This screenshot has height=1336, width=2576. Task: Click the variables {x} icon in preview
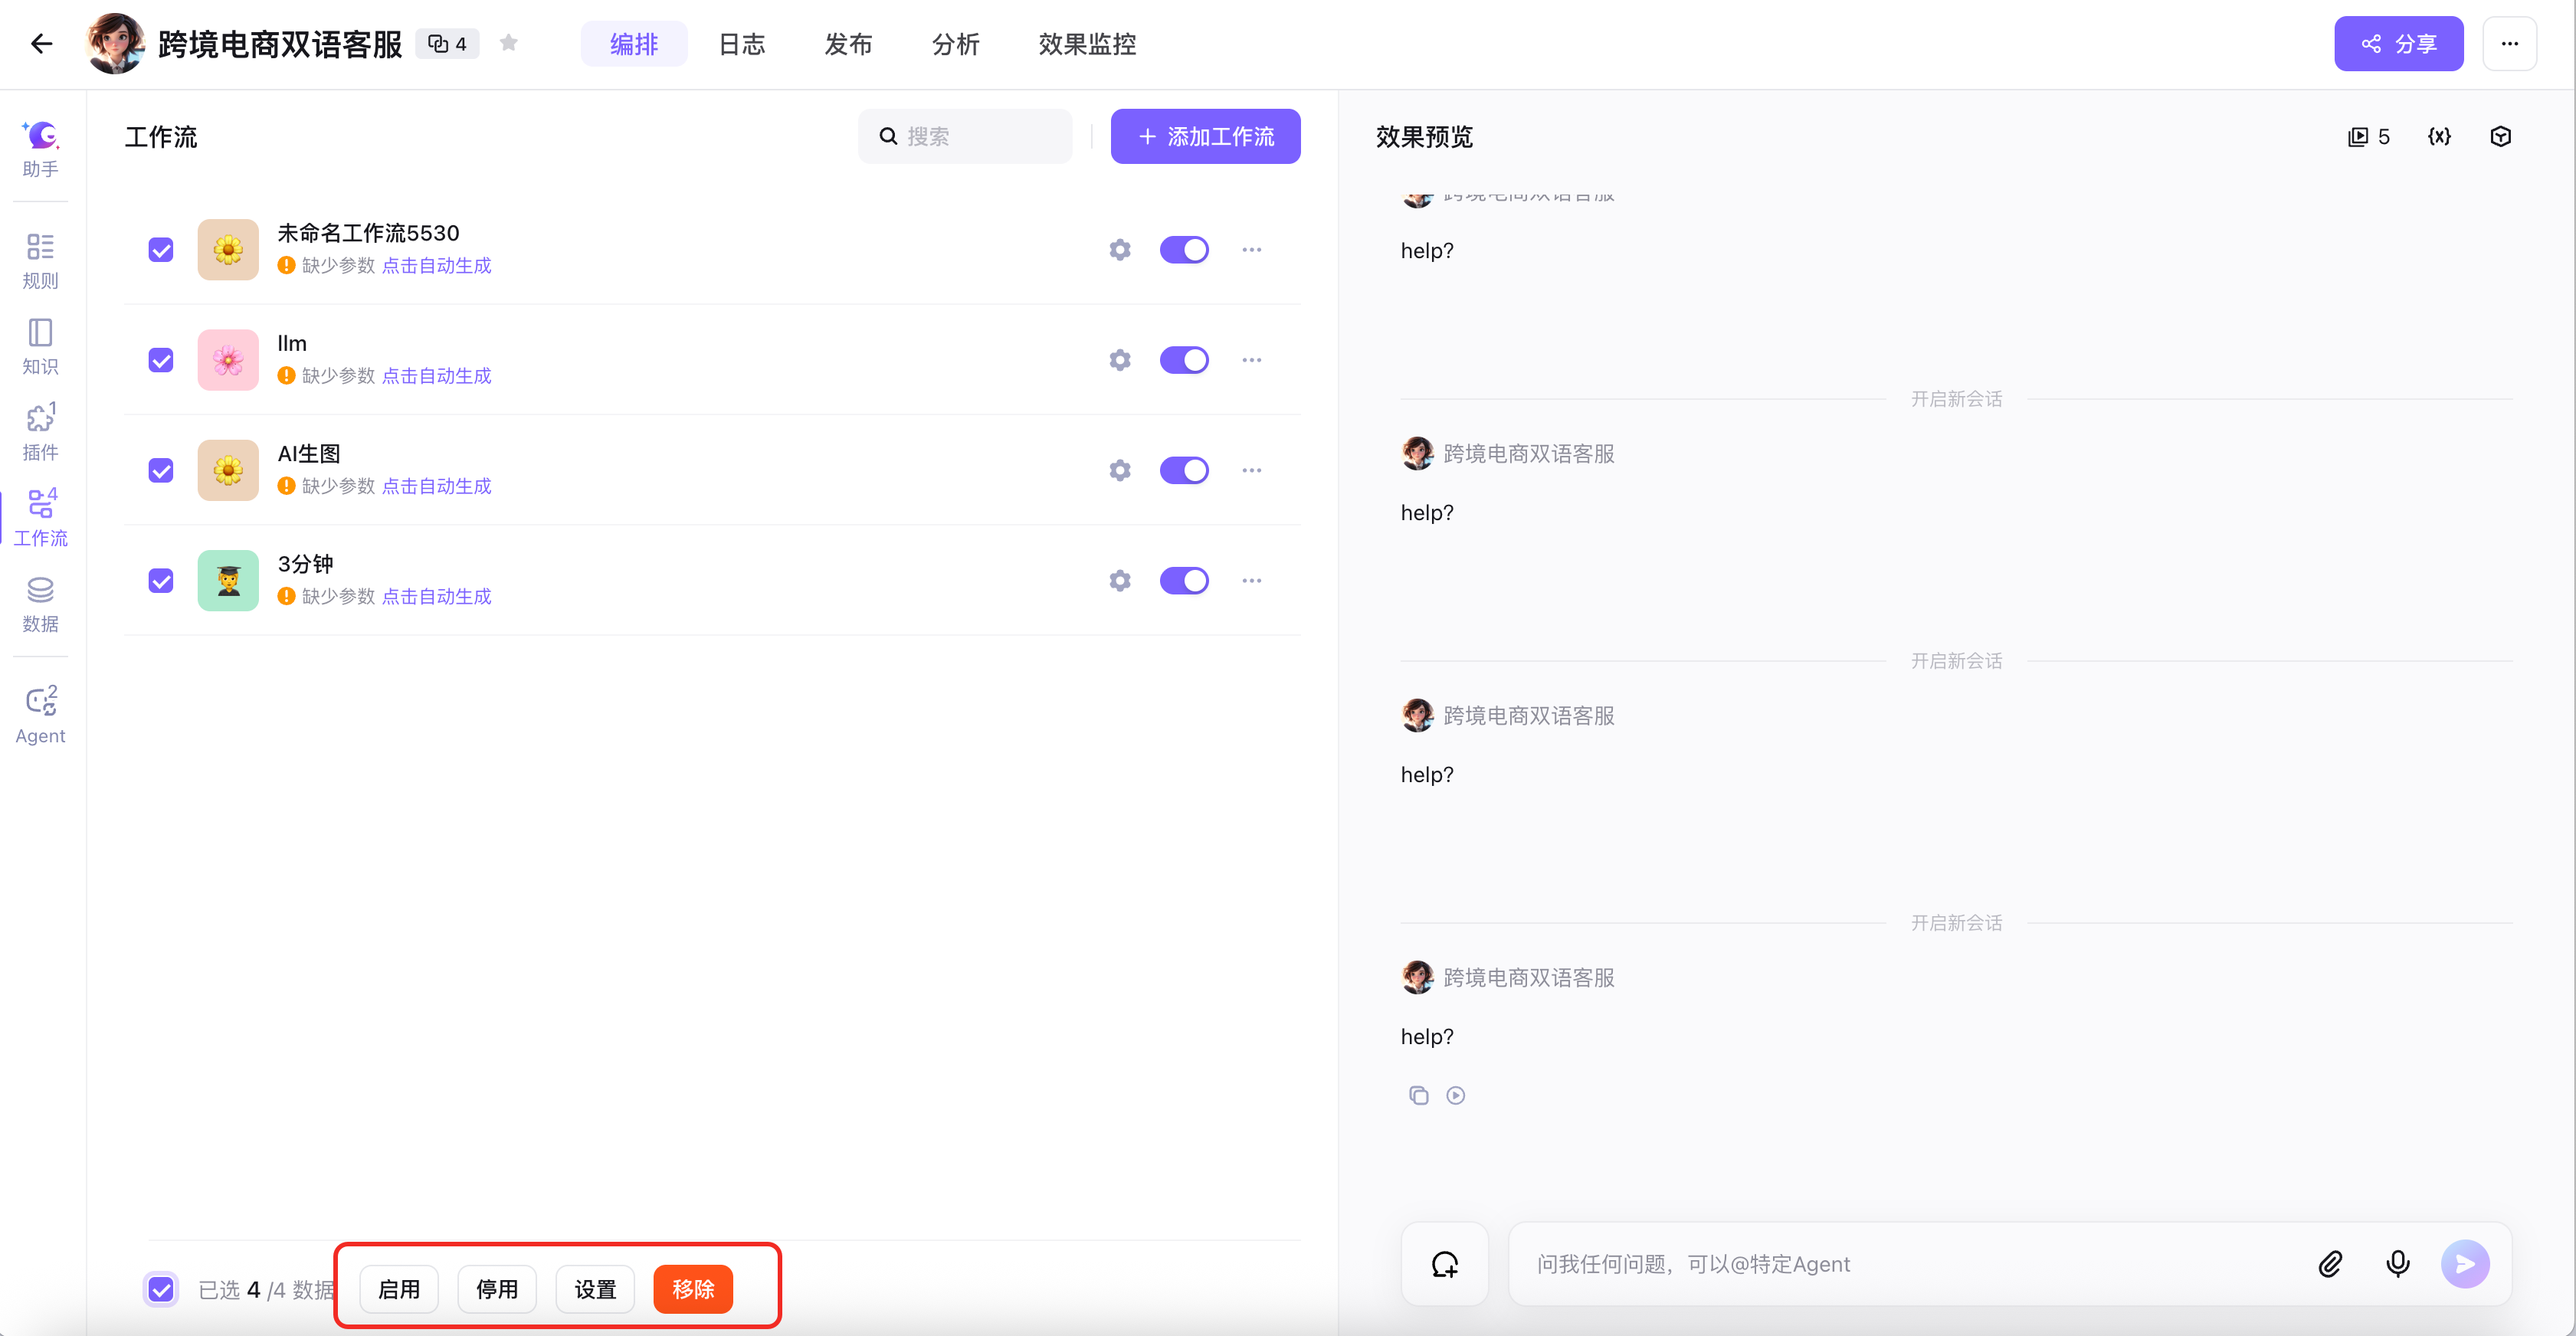point(2439,137)
